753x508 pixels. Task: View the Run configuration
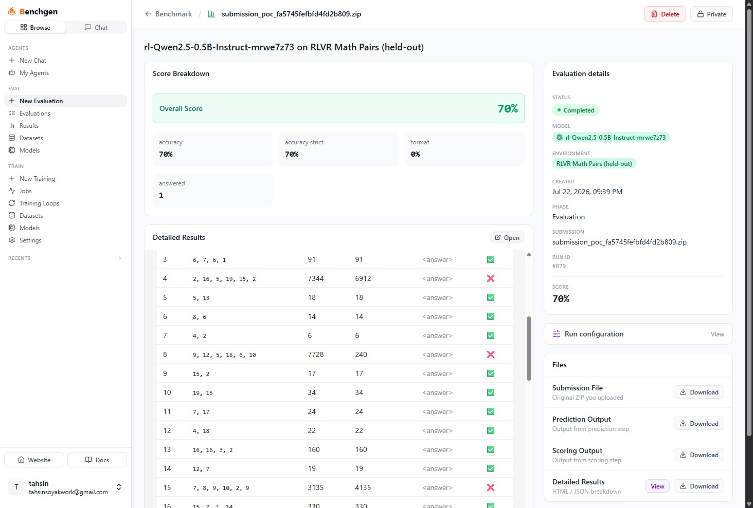pos(717,334)
